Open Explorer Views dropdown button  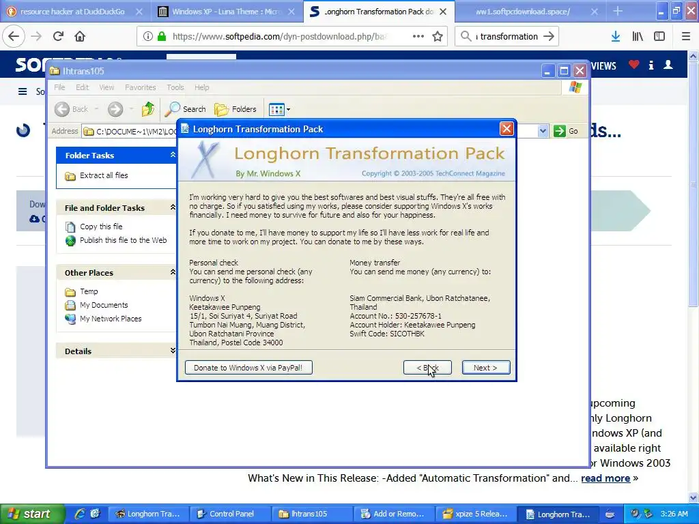pos(279,108)
